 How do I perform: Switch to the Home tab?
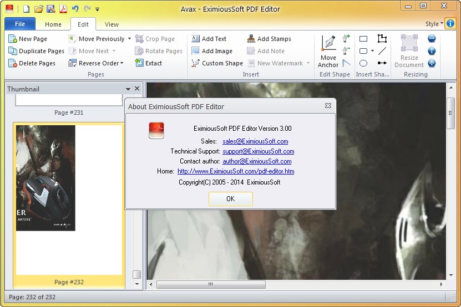pyautogui.click(x=53, y=24)
